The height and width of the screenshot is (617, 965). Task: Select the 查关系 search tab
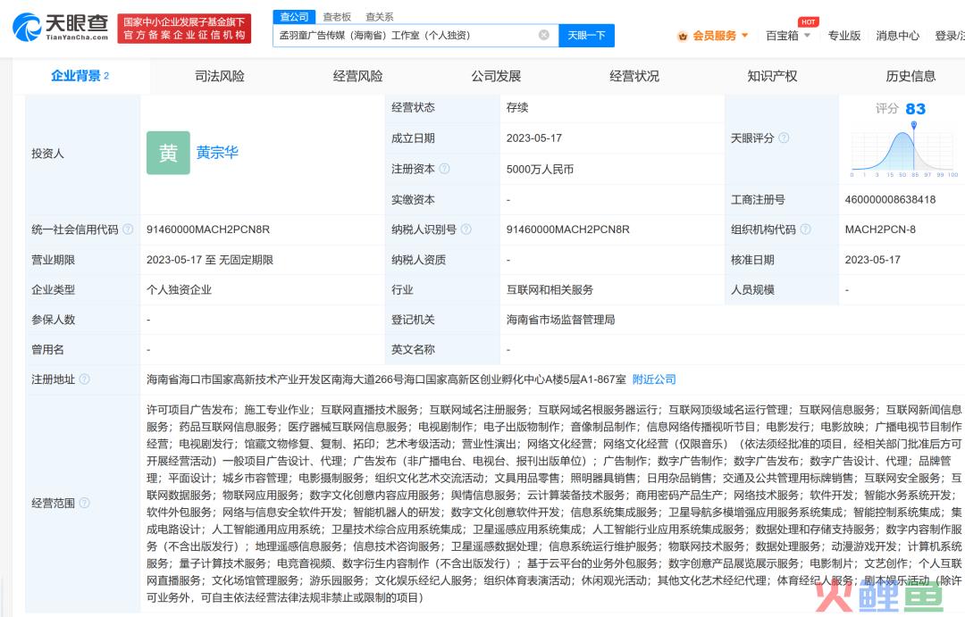(379, 17)
